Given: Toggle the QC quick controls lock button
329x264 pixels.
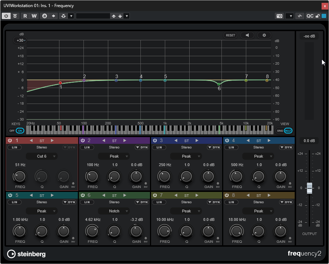Looking at the screenshot, I should pos(318,16).
